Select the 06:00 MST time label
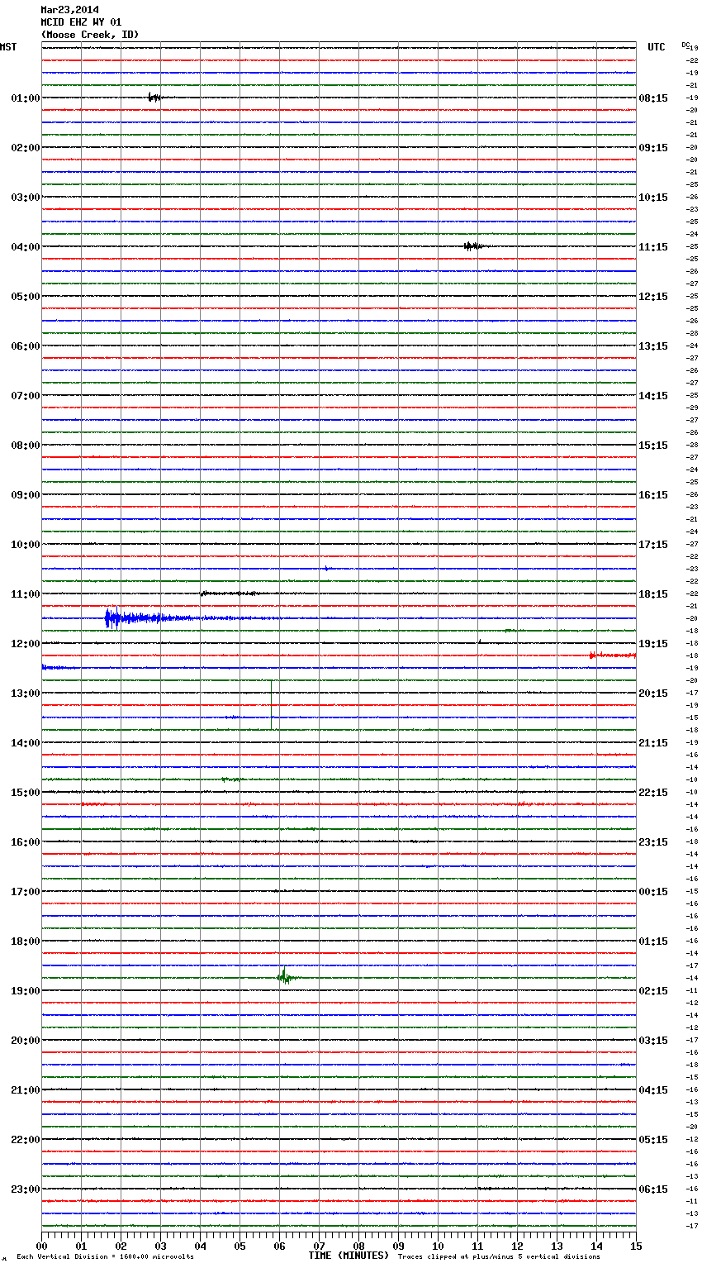Viewport: 702px width, 1268px height. click(x=25, y=346)
